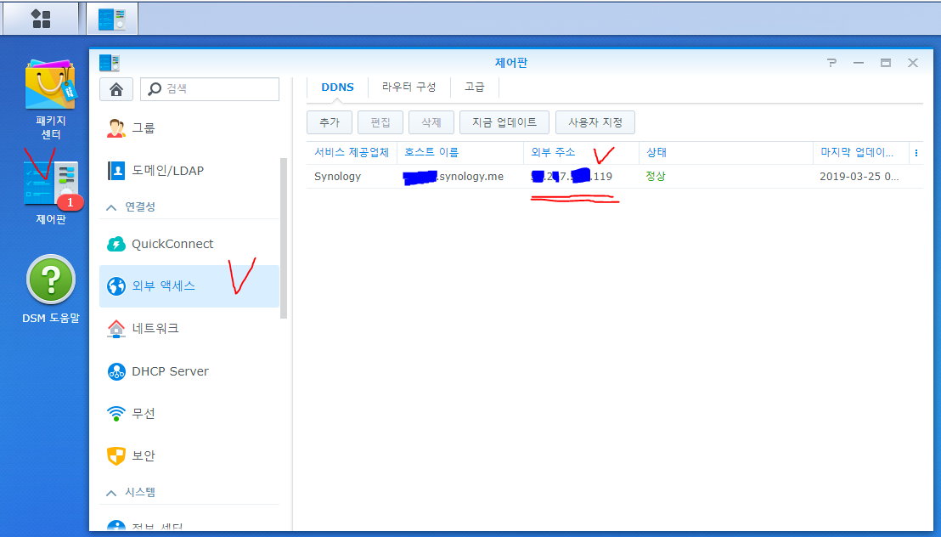Switch to the 라우터 구성 tab

click(x=409, y=88)
